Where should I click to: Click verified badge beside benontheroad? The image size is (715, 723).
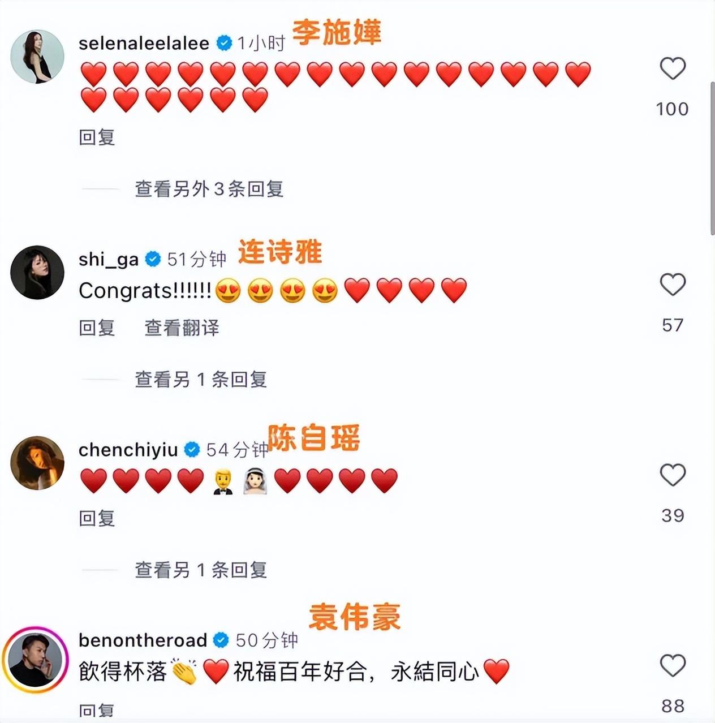[221, 640]
